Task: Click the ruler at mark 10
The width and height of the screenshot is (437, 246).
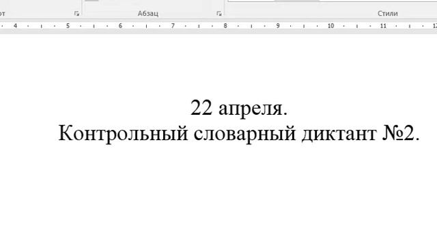Action: [330, 26]
